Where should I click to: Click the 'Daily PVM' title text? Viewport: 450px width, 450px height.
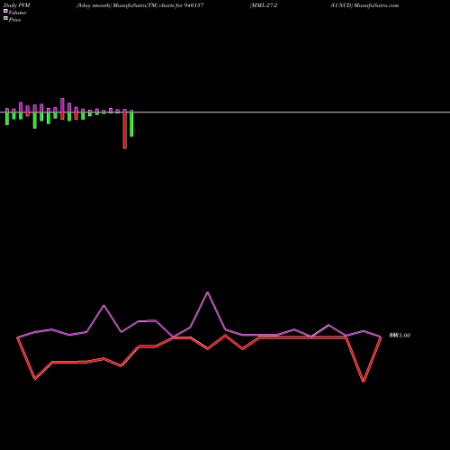coord(17,5)
